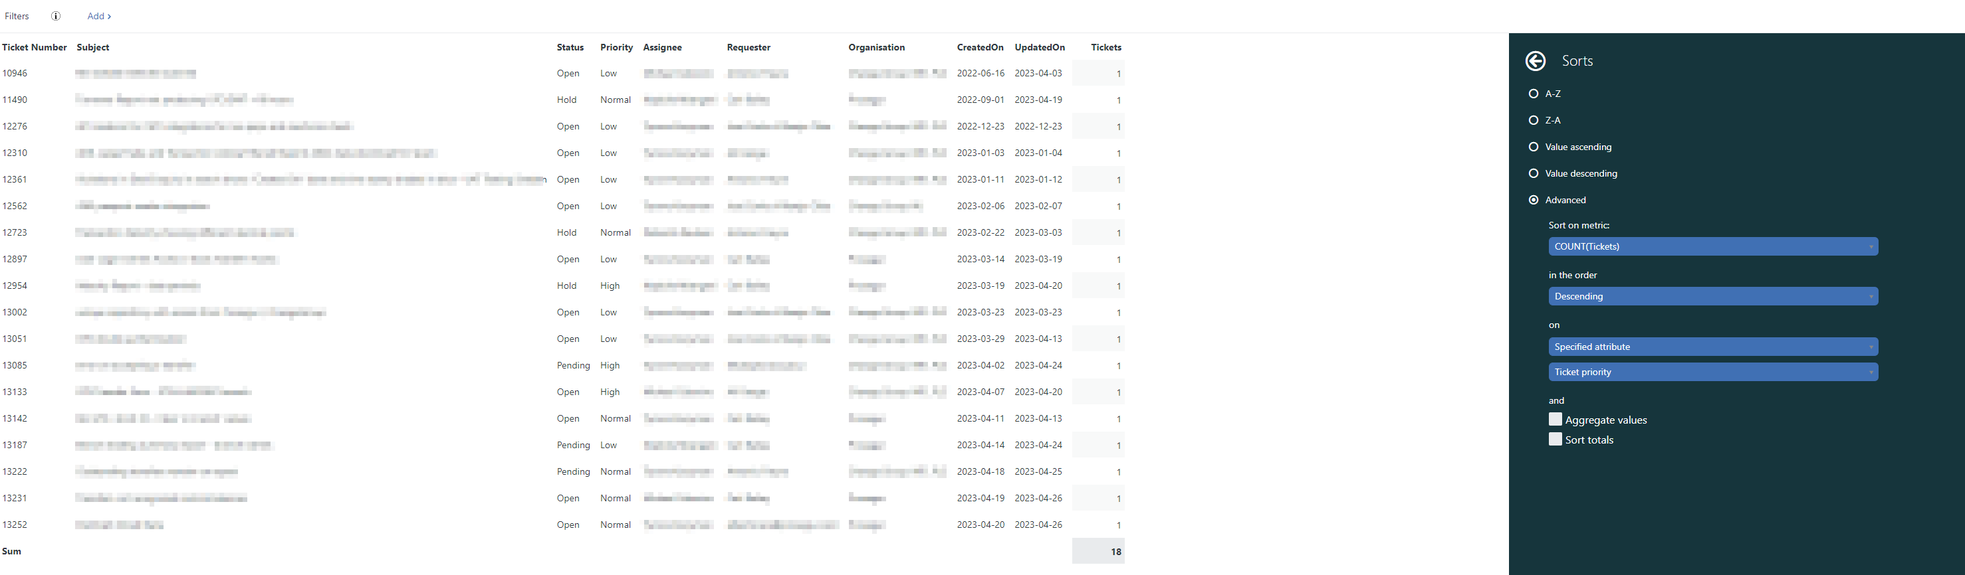1965x575 pixels.
Task: Select ticket number 10946 row
Action: [15, 74]
